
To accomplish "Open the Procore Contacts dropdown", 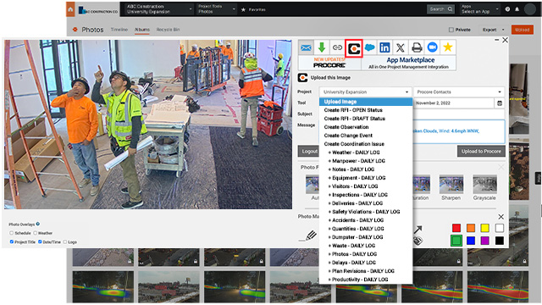I will coord(459,92).
